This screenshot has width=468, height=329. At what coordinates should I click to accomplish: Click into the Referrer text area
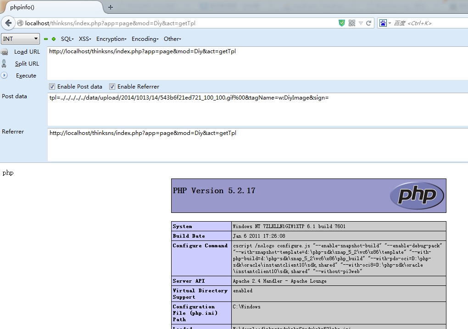click(x=257, y=145)
